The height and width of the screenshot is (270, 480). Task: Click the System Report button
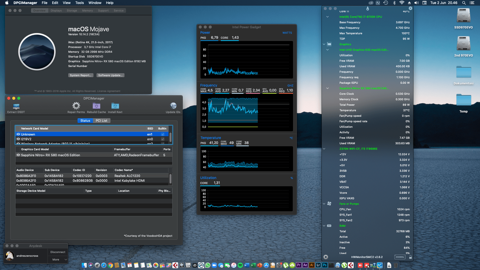click(80, 75)
